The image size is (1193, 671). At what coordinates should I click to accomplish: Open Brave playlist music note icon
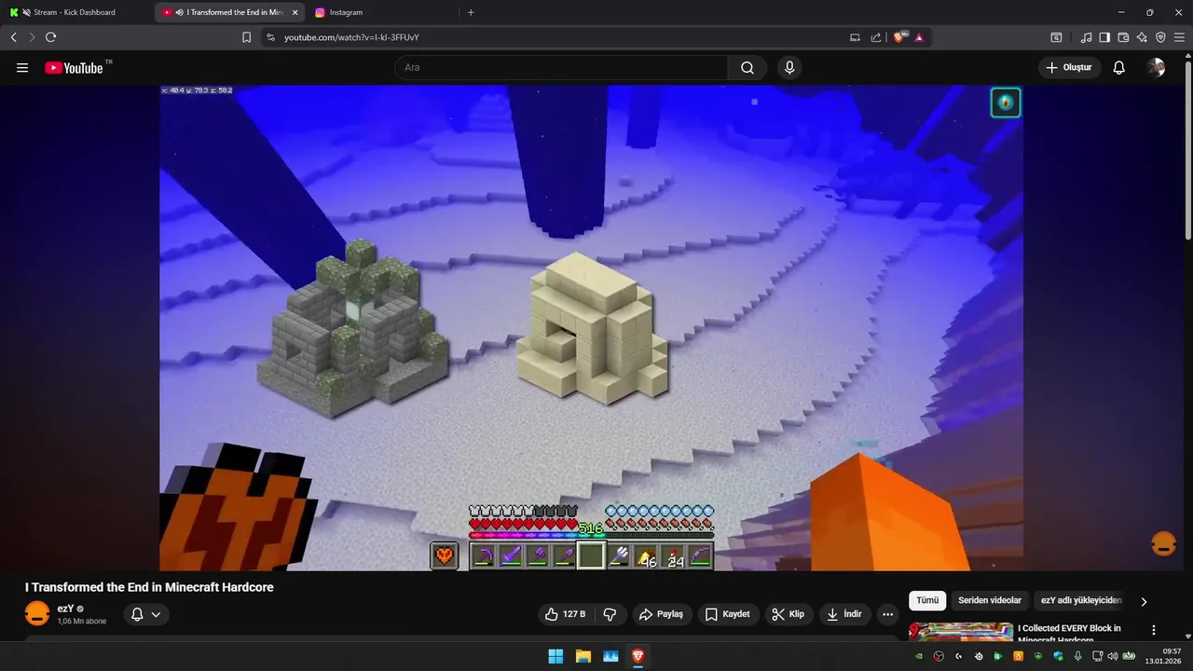pos(1086,37)
